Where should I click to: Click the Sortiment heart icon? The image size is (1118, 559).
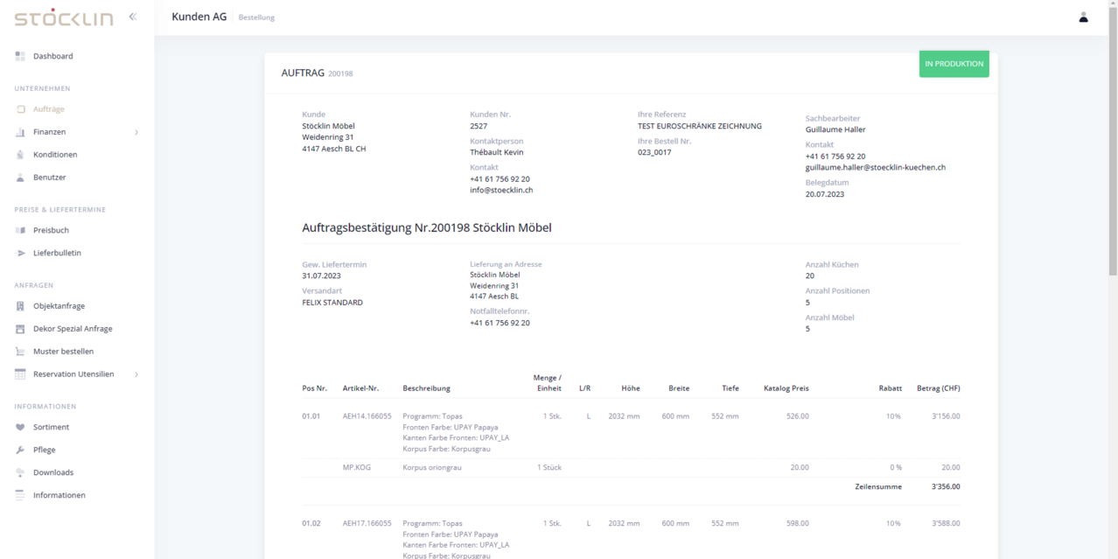(20, 427)
